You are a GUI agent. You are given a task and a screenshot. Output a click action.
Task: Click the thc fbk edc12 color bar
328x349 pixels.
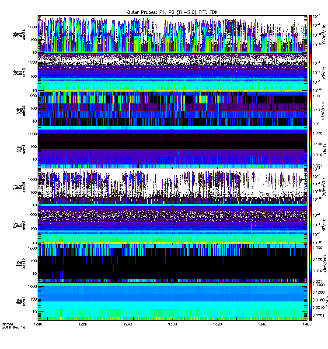311,263
